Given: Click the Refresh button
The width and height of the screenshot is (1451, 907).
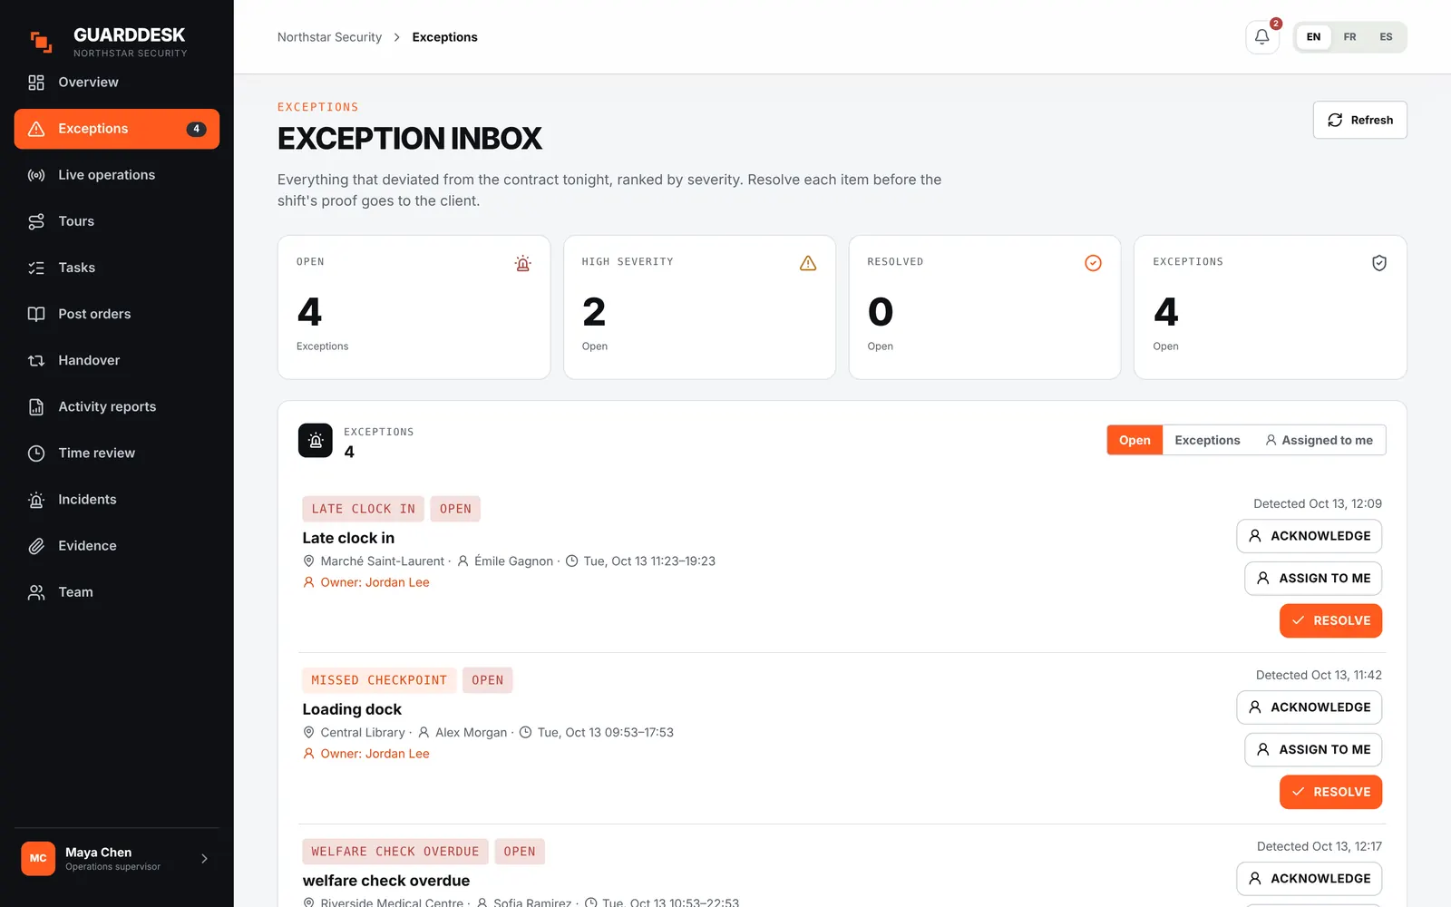Looking at the screenshot, I should 1359,120.
